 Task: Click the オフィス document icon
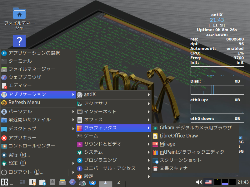click(x=80, y=120)
